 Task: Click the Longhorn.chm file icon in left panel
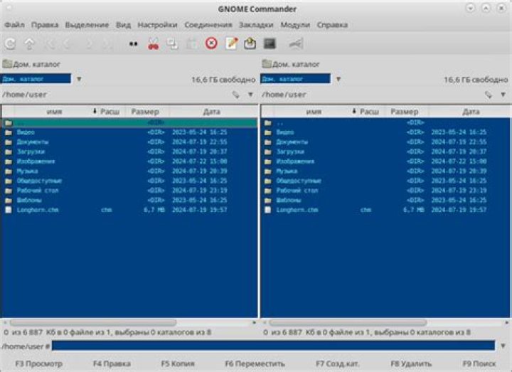[x=9, y=210]
